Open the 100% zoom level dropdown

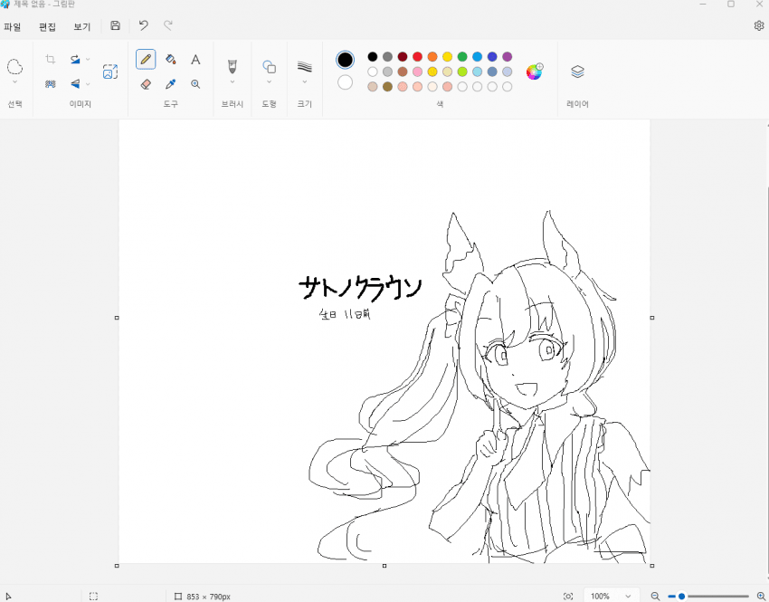pyautogui.click(x=611, y=596)
